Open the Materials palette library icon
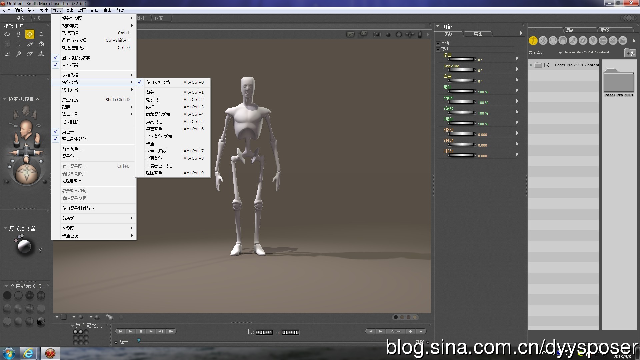 [613, 40]
